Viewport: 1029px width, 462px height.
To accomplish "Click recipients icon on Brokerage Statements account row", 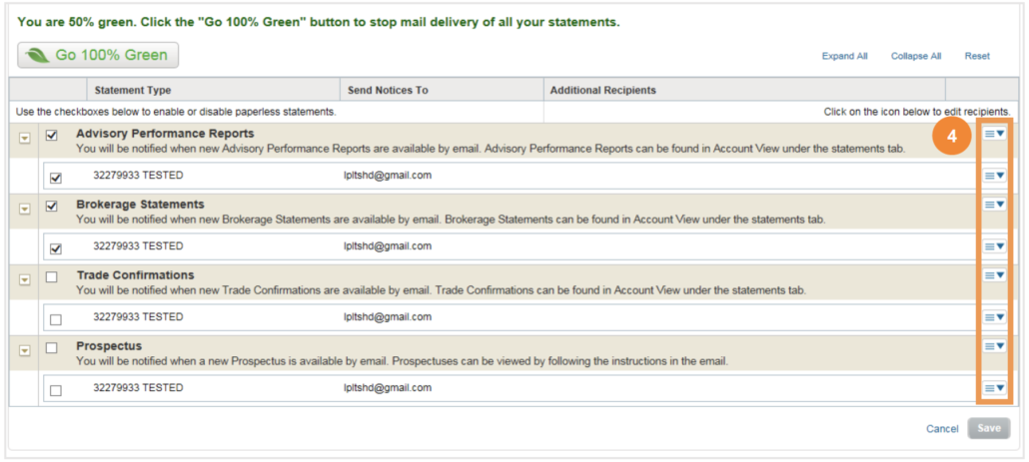I will [994, 246].
